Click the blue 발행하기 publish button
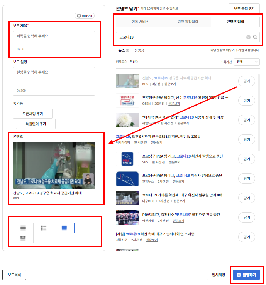The width and height of the screenshot is (266, 285). click(x=246, y=275)
